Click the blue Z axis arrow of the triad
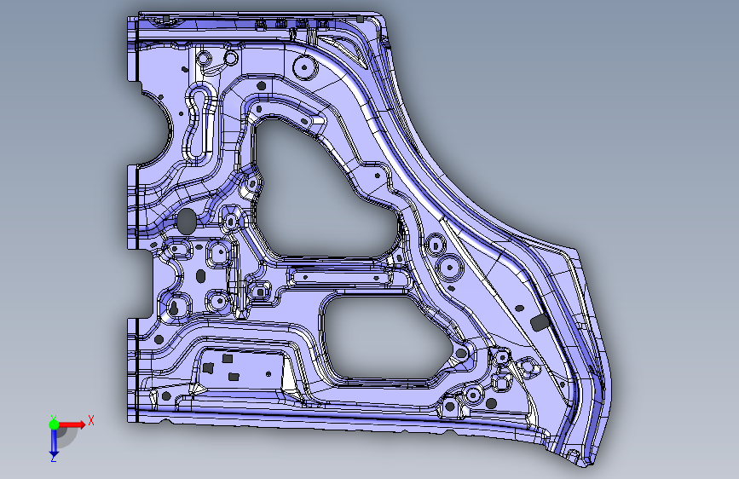 coord(54,443)
